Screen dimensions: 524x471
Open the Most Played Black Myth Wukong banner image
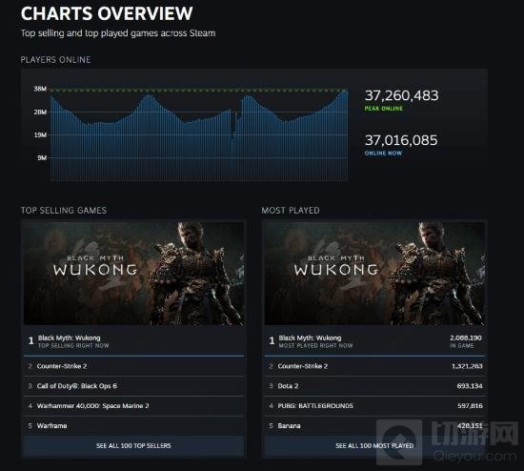[x=374, y=273]
